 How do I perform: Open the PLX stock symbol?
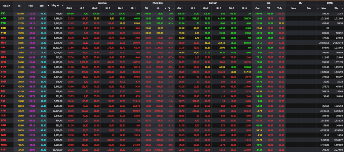3,96
